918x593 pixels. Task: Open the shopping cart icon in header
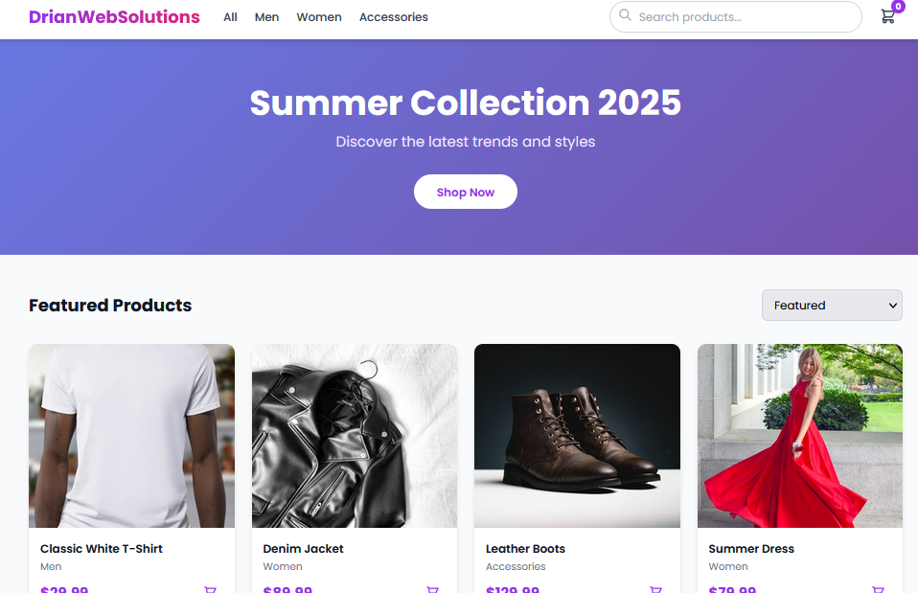[887, 16]
